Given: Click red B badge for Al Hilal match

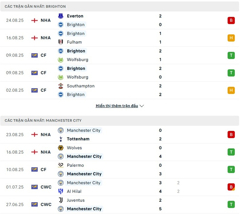Looking at the screenshot, I should tap(231, 187).
